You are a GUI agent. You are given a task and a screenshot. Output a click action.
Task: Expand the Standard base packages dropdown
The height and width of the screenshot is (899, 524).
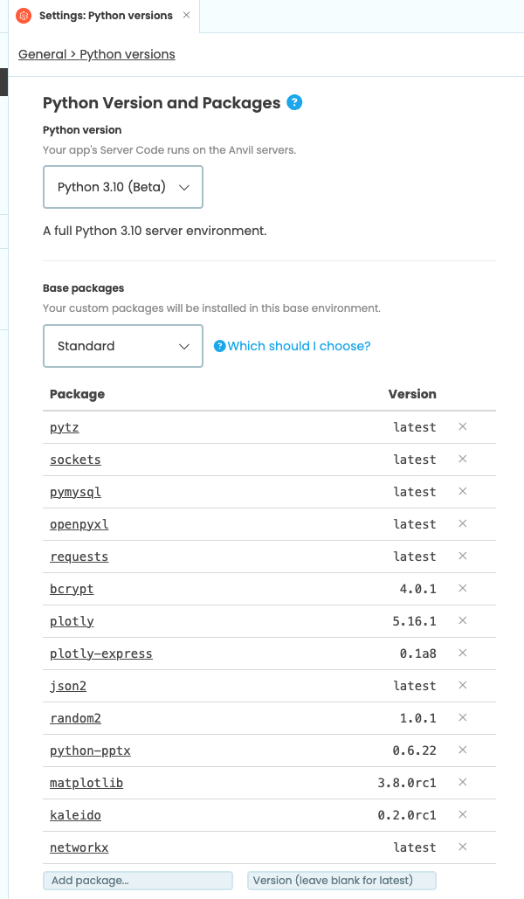tap(123, 346)
